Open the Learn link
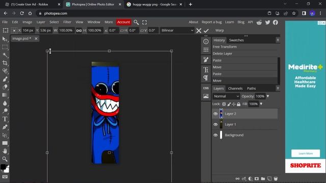 tap(230, 22)
